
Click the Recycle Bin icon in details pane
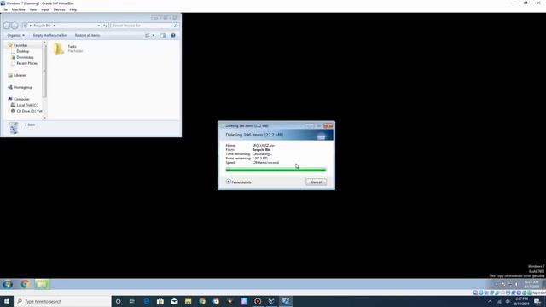click(14, 128)
